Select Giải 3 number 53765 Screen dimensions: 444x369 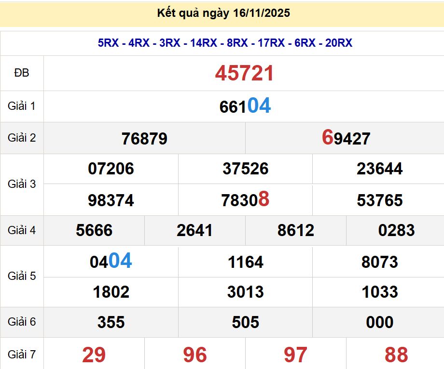point(379,200)
